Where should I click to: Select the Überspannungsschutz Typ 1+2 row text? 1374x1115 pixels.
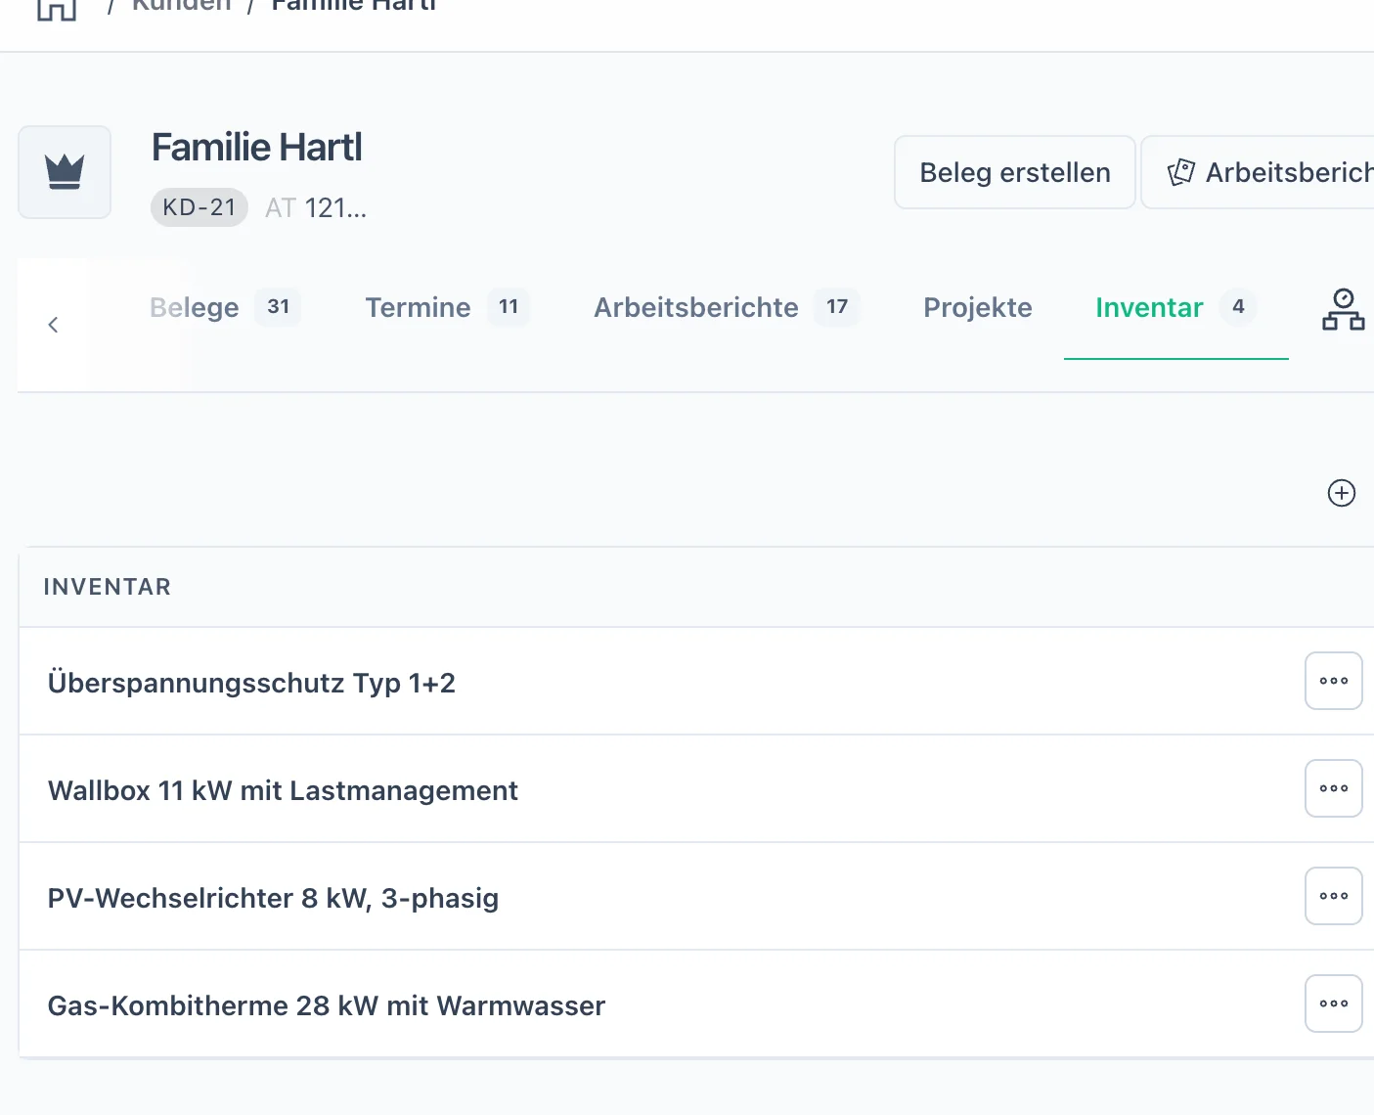pos(251,683)
